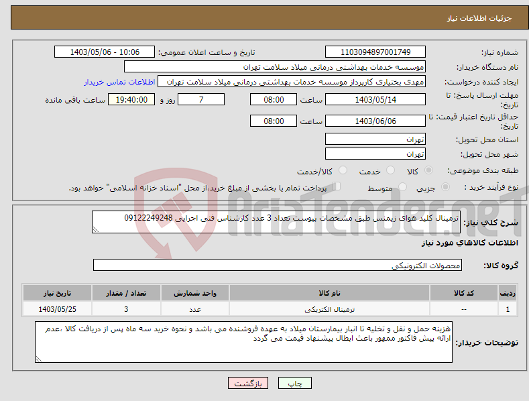Viewport: 529px width, 401px height.
Task: Click the remaining time field 19:40:00
Action: click(x=131, y=99)
